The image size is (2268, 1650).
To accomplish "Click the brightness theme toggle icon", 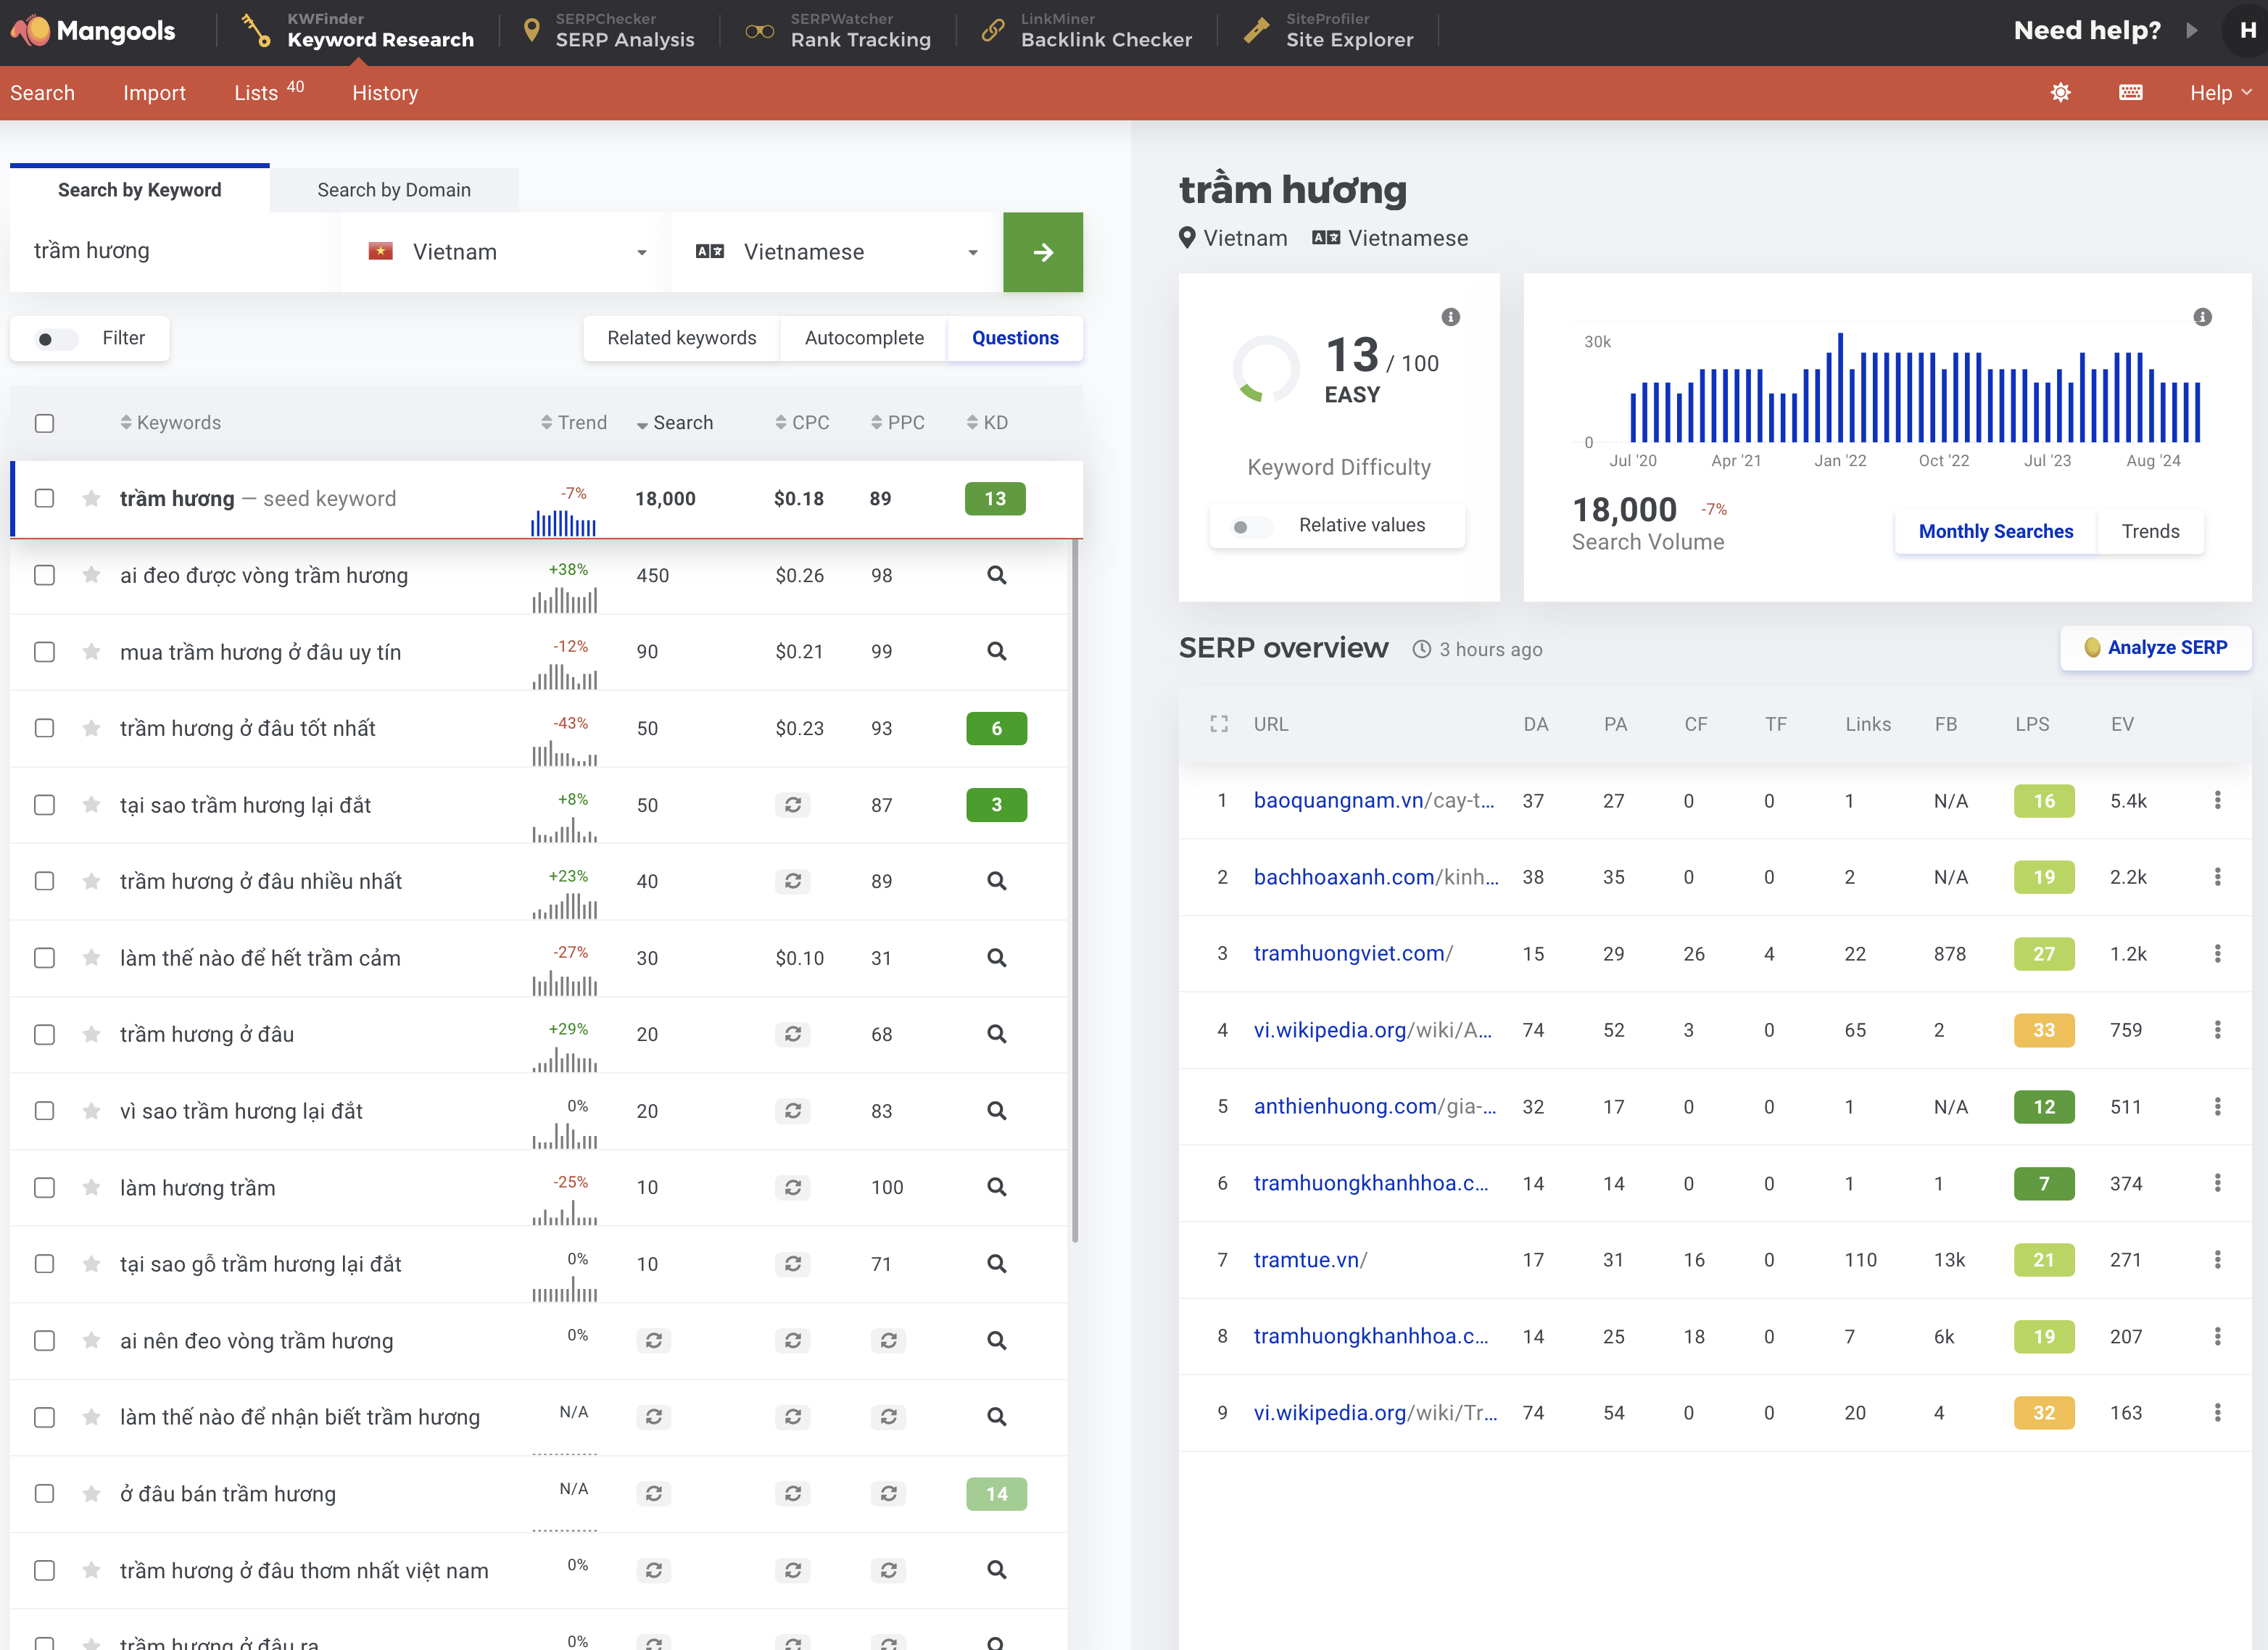I will (2060, 93).
